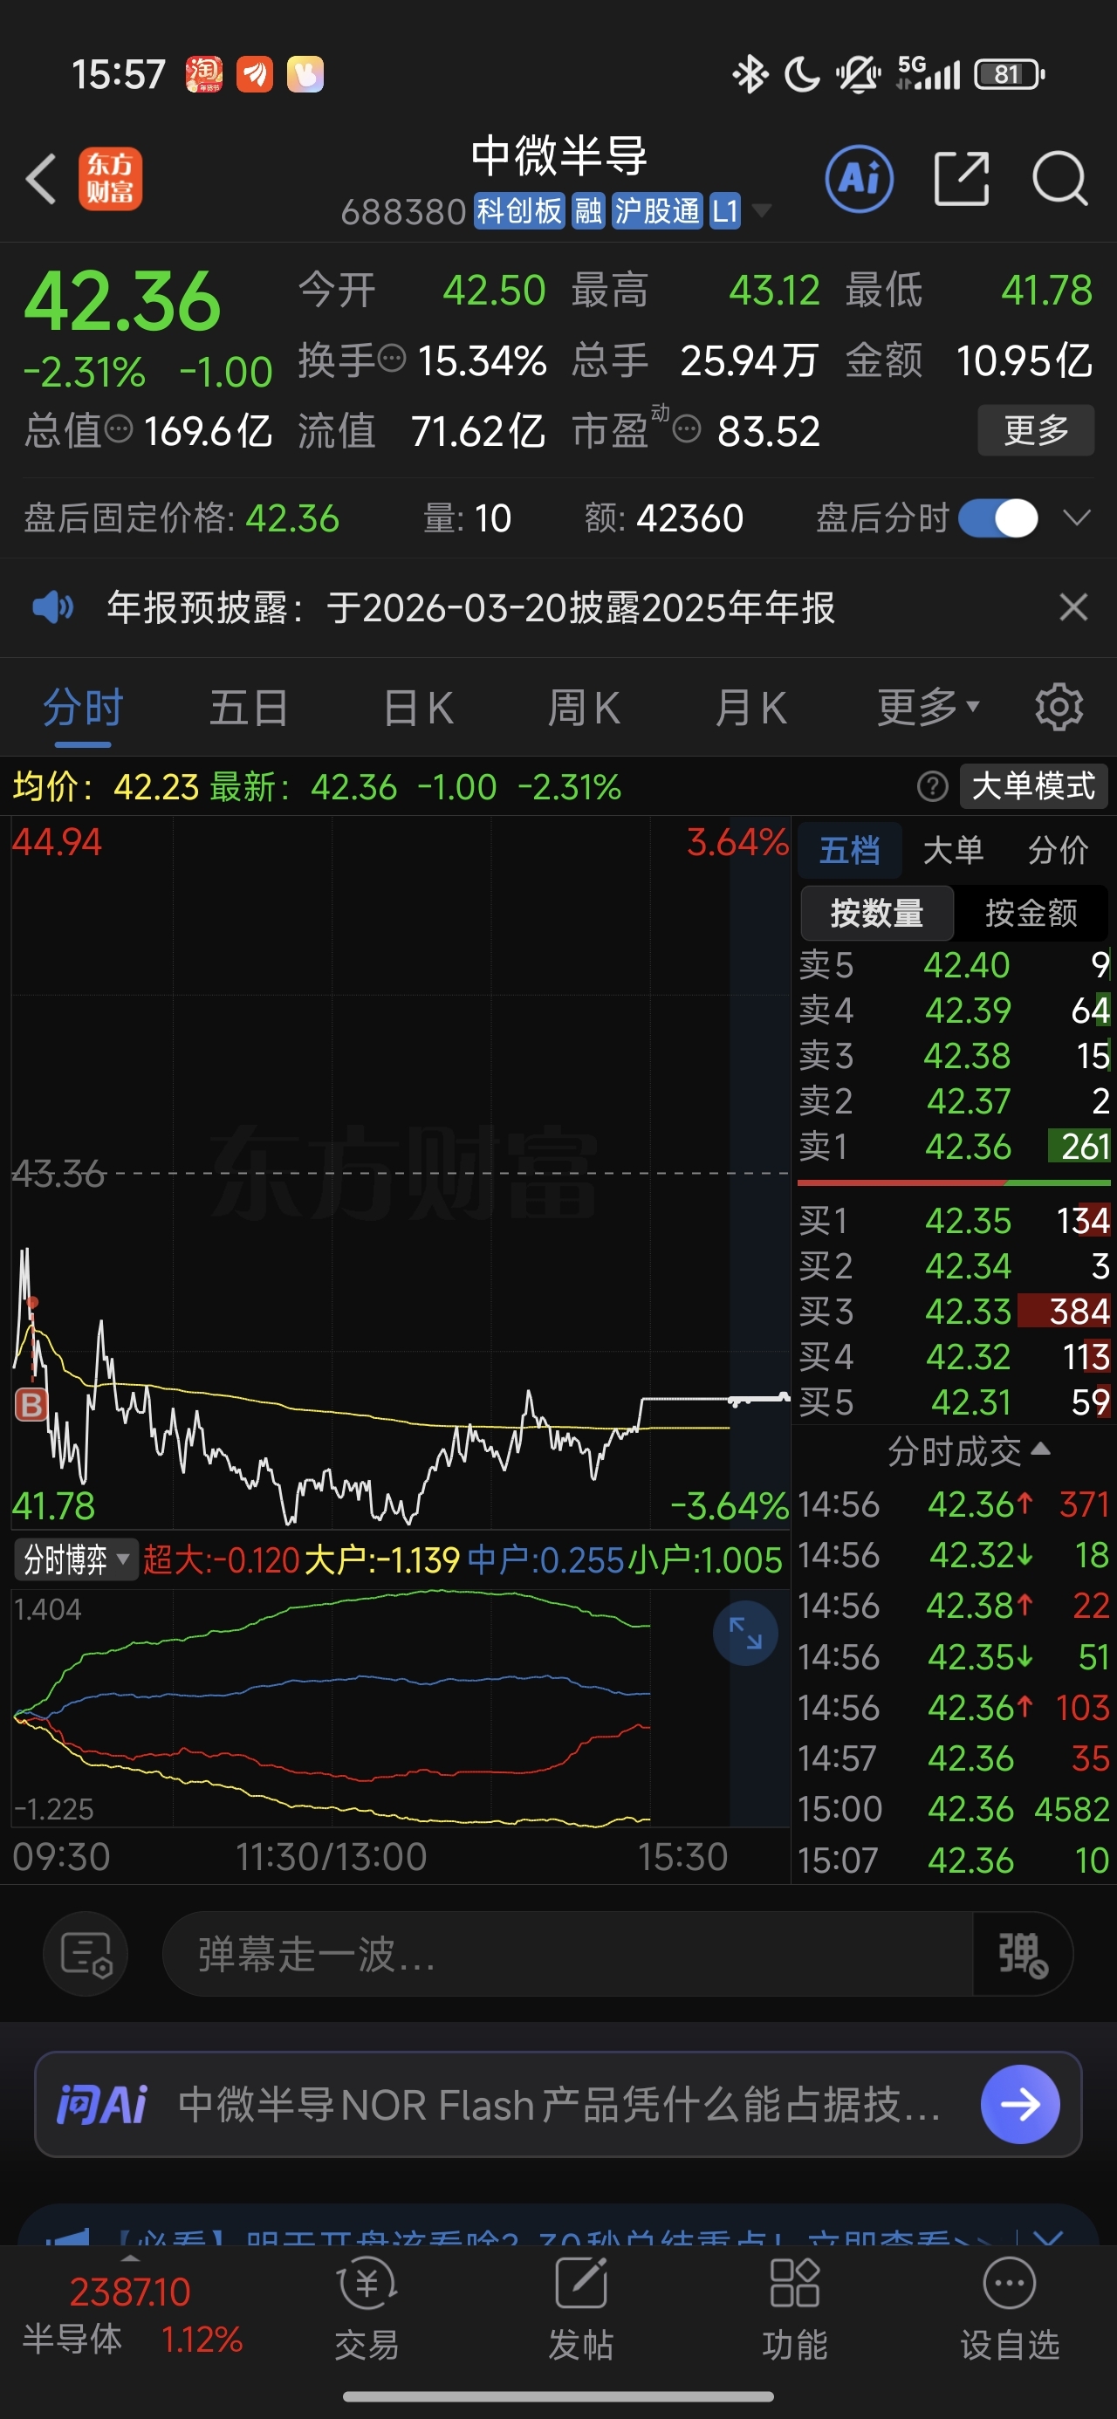Select the 大单 tab
This screenshot has width=1117, height=2419.
click(953, 850)
